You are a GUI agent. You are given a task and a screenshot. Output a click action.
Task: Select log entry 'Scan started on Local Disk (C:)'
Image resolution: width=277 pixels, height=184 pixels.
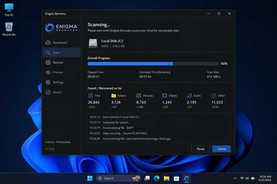click(158, 117)
